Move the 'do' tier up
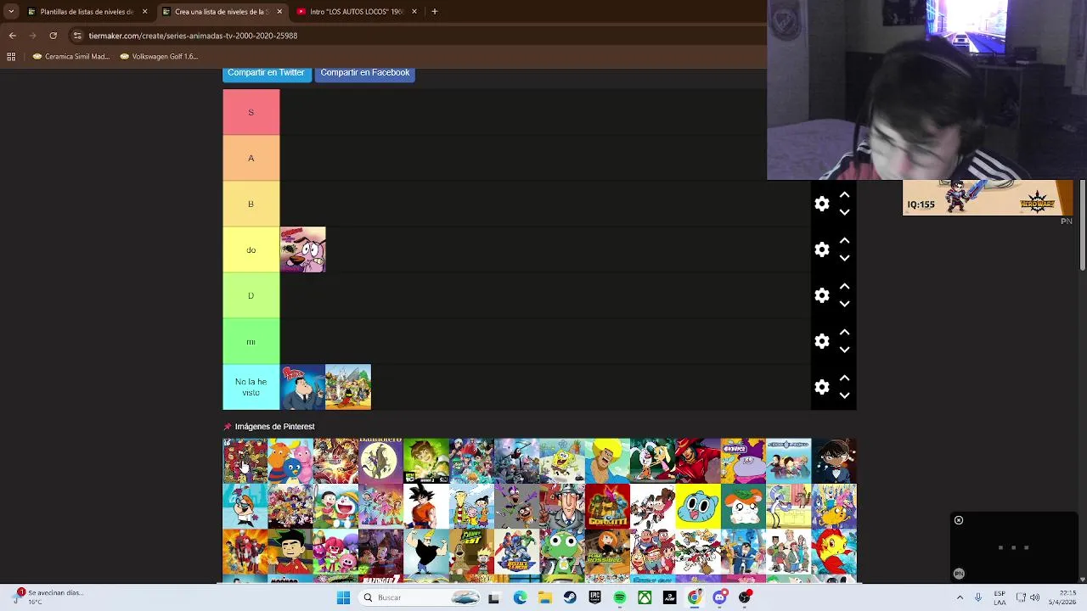The height and width of the screenshot is (611, 1087). pyautogui.click(x=844, y=241)
